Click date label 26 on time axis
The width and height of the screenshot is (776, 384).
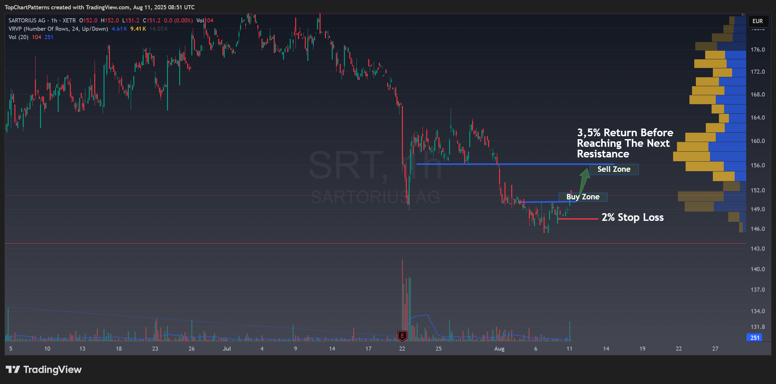pos(191,349)
